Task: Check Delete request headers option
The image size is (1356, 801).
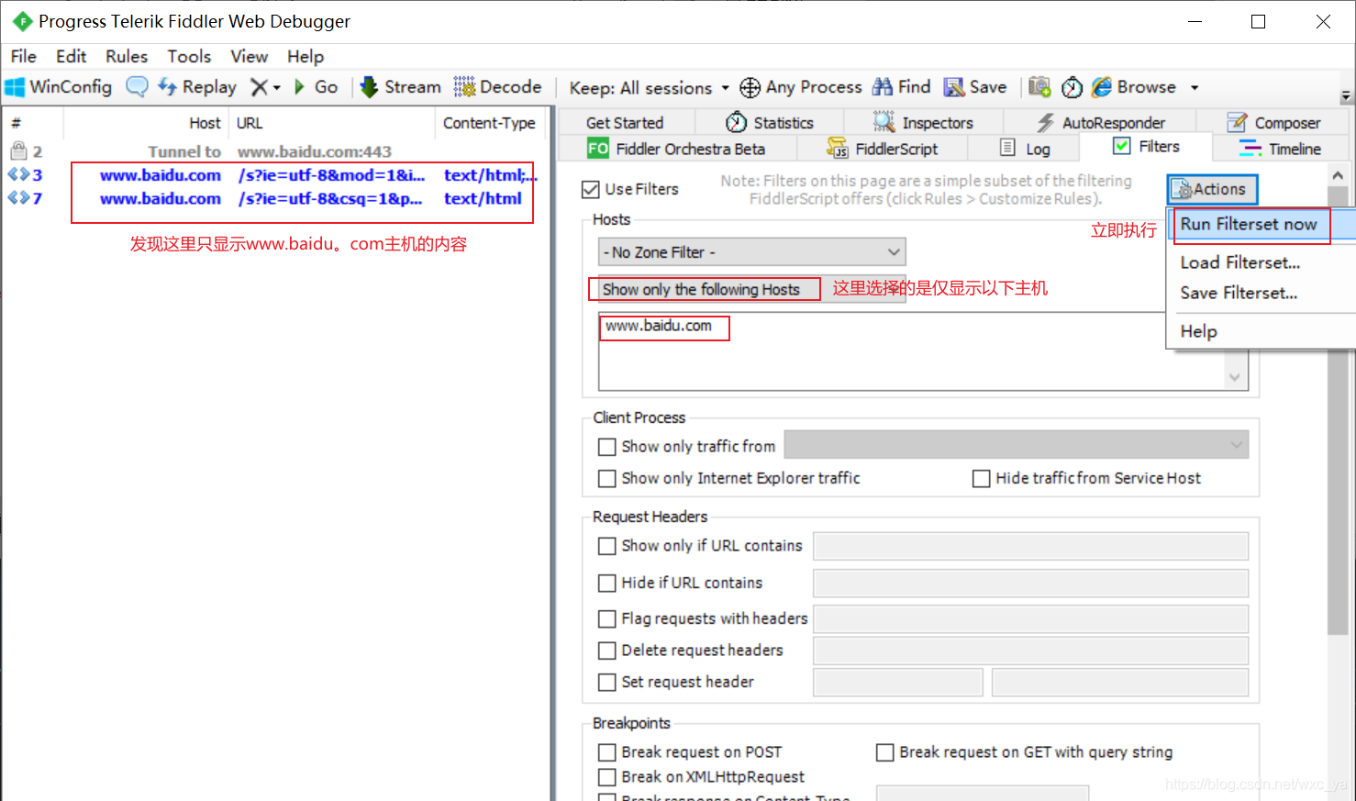Action: (x=606, y=651)
